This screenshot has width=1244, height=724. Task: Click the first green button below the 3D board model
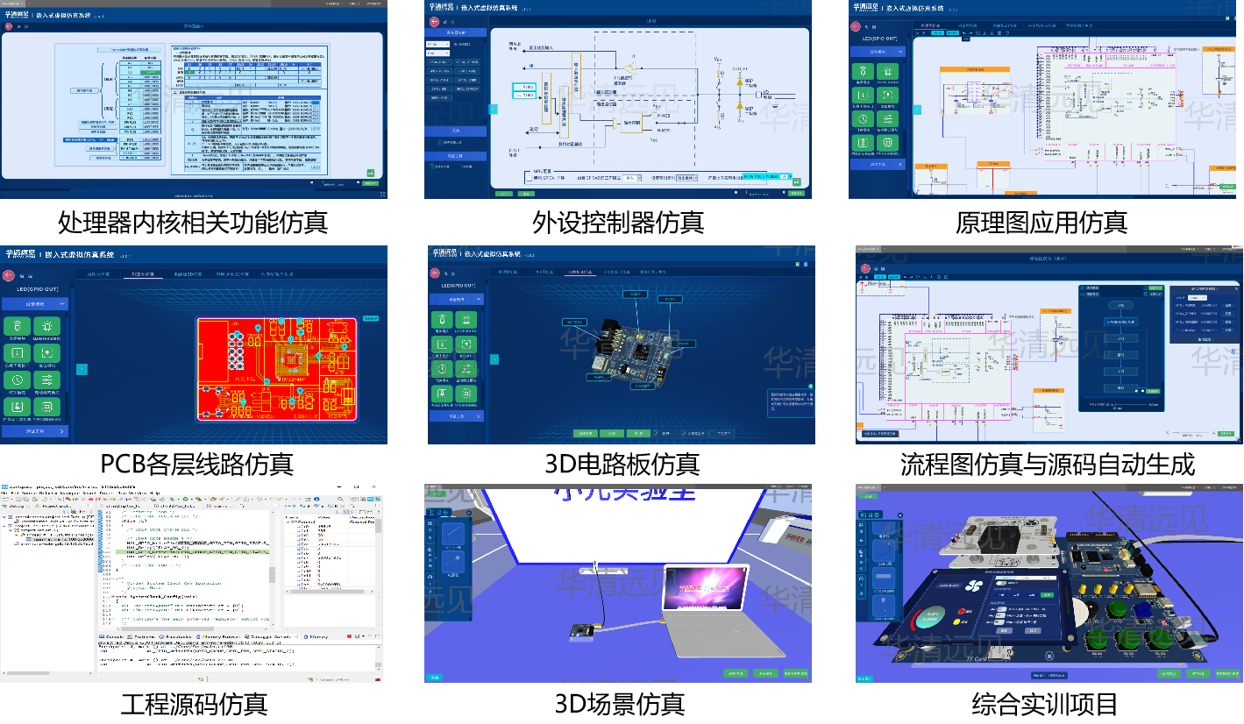tap(586, 433)
